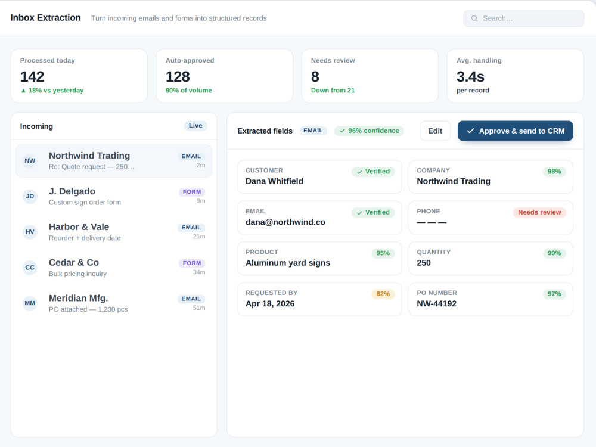Click the Needs review badge on Phone
The height and width of the screenshot is (447, 596).
[539, 213]
